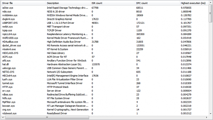Click highest execution value 9.970855
The image size is (213, 120).
point(186,8)
